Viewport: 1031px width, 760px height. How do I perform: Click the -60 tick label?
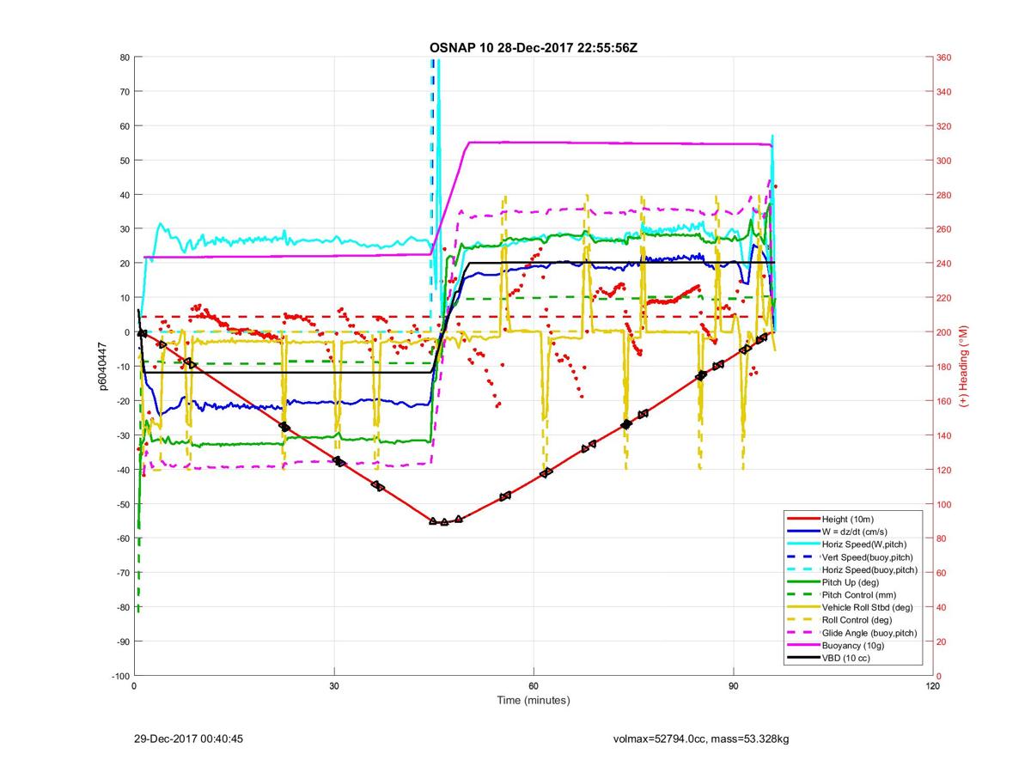point(122,538)
